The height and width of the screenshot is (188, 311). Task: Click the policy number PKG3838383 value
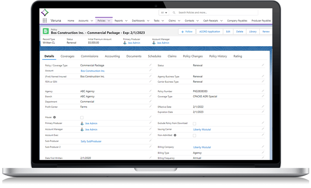pyautogui.click(x=200, y=91)
